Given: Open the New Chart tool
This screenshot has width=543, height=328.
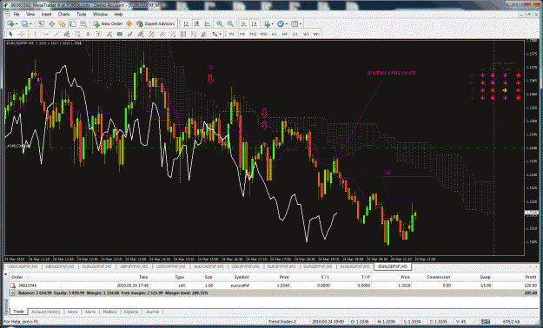Looking at the screenshot, I should (10, 24).
